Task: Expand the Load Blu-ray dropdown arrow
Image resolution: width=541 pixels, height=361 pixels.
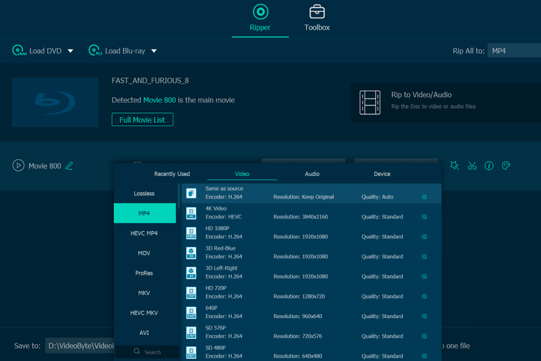Action: pyautogui.click(x=154, y=51)
